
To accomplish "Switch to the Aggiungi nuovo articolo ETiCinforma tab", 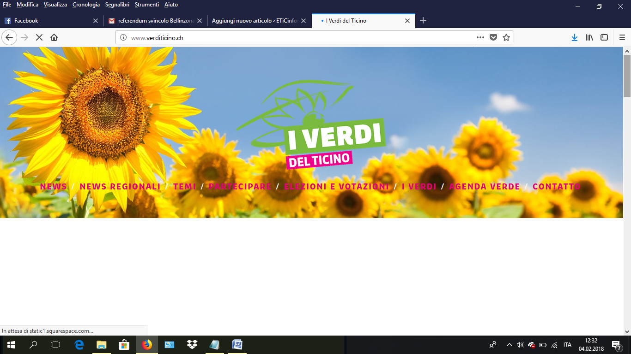I will click(x=260, y=21).
